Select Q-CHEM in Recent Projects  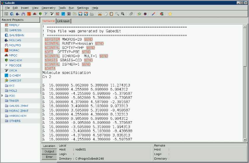(20, 75)
